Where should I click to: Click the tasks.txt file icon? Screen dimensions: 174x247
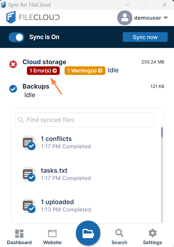click(29, 174)
